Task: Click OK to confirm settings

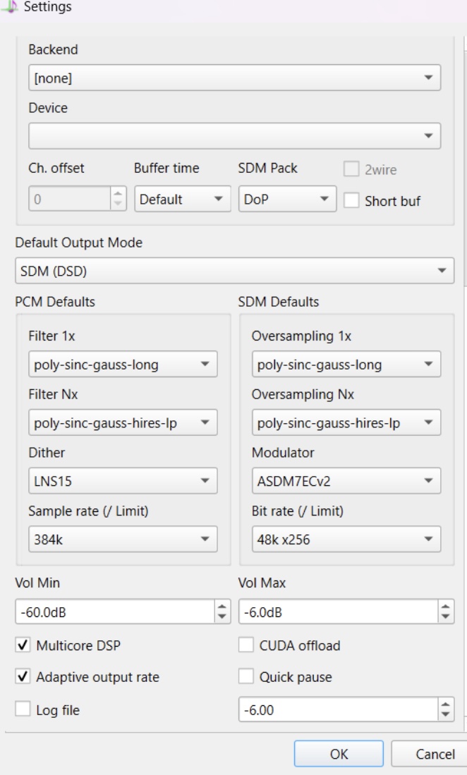Action: pos(339,754)
